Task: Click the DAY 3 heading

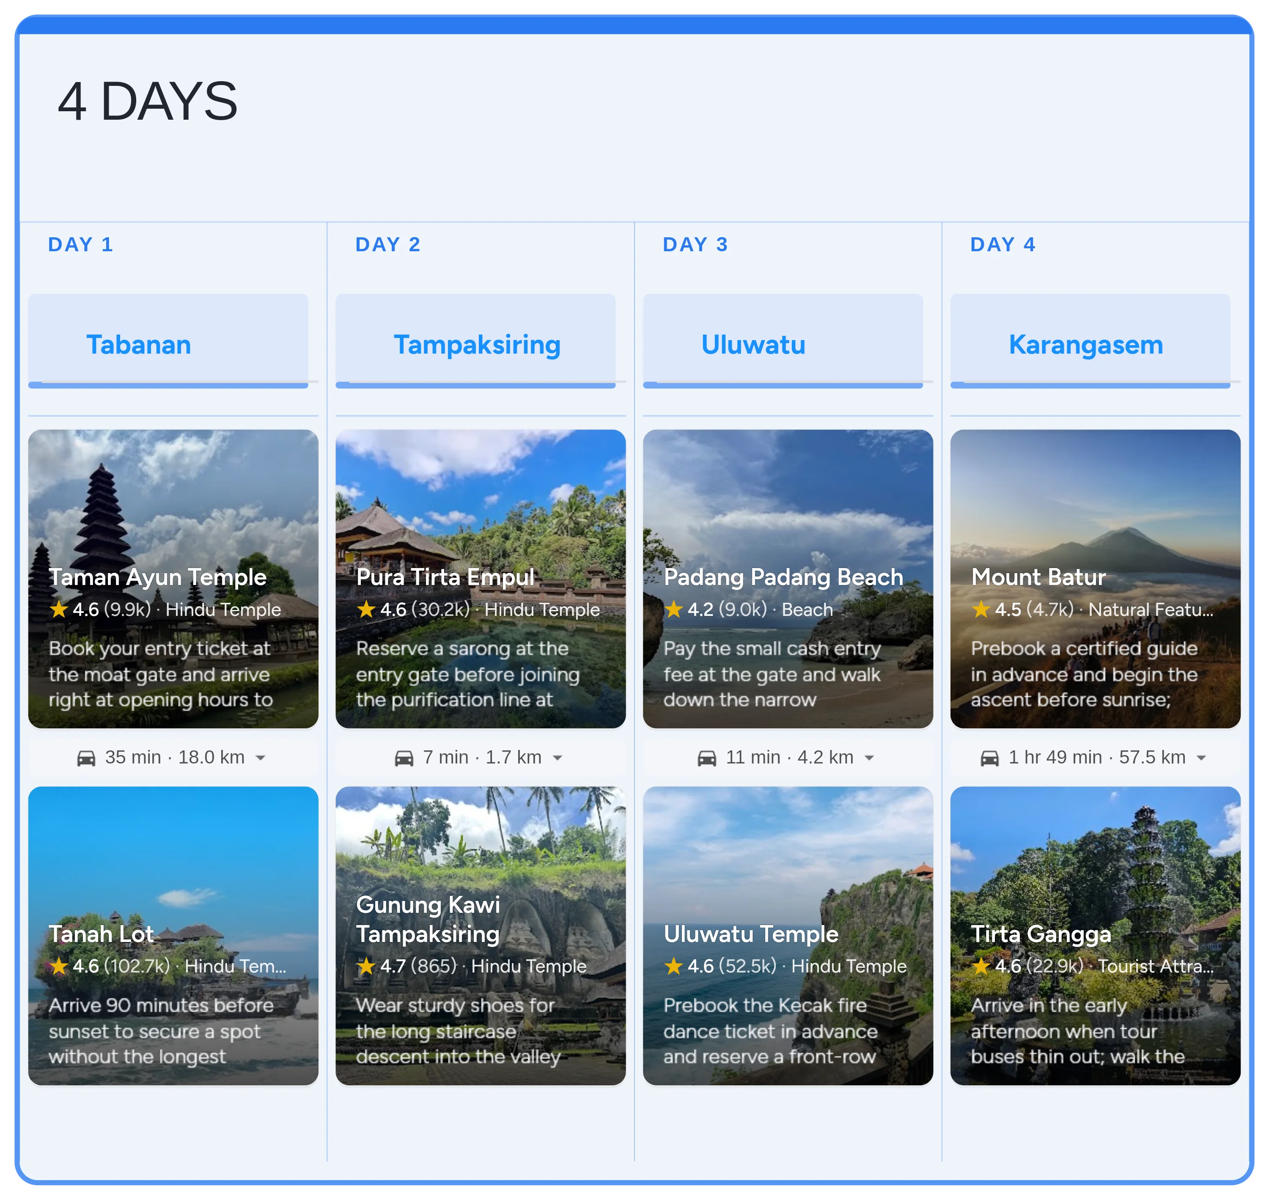Action: point(696,244)
